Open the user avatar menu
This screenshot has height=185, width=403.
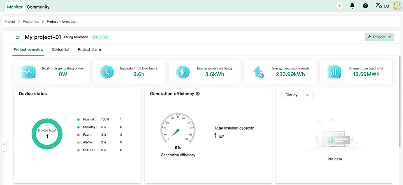pos(397,6)
